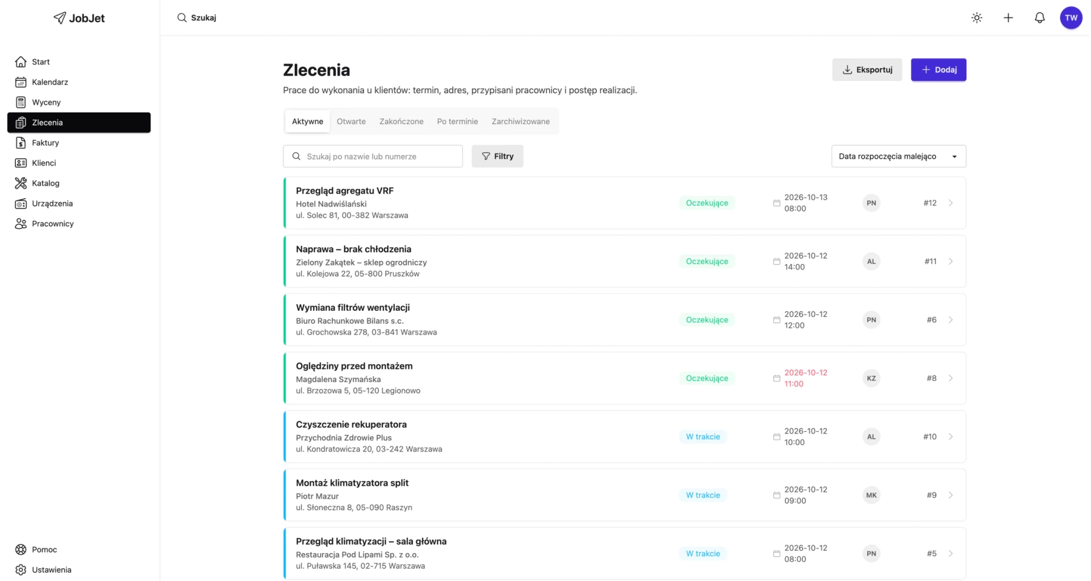Image resolution: width=1091 pixels, height=581 pixels.
Task: Click the Klienci contact card icon
Action: pyautogui.click(x=21, y=163)
